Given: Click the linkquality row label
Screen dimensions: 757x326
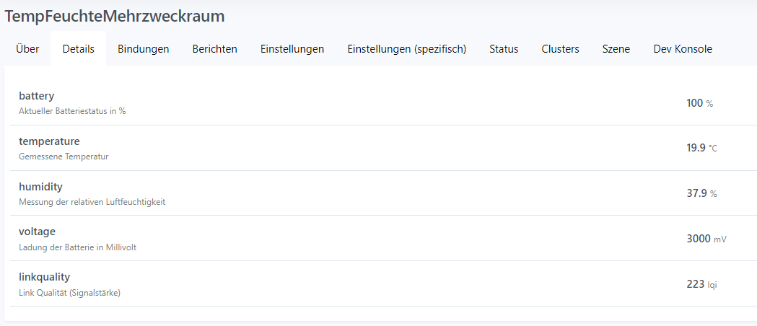Looking at the screenshot, I should click(44, 277).
